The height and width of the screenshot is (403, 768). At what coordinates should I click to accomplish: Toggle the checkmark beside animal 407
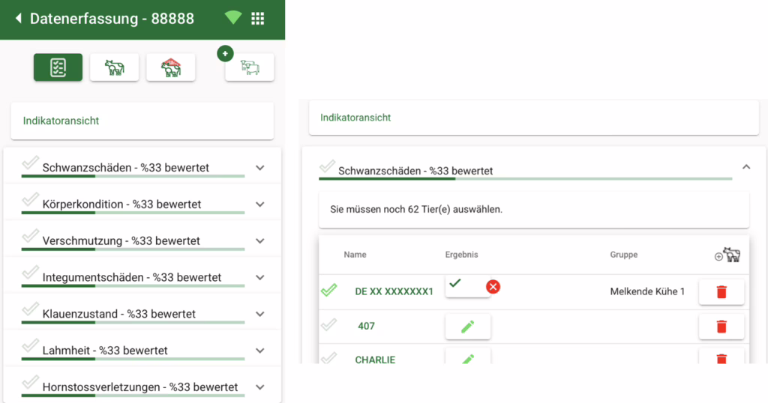(328, 325)
